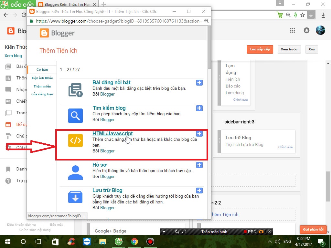Image resolution: width=331 pixels, height=248 pixels.
Task: Click Lưu sắp xếp save arrangement button
Action: click(x=260, y=49)
